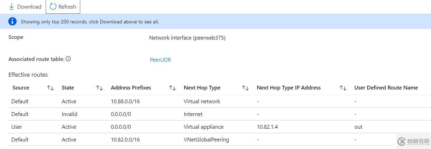
Task: Click the blue info icon in banner
Action: [12, 21]
